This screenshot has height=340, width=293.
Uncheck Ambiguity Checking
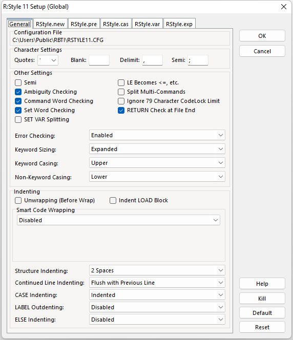point(18,92)
